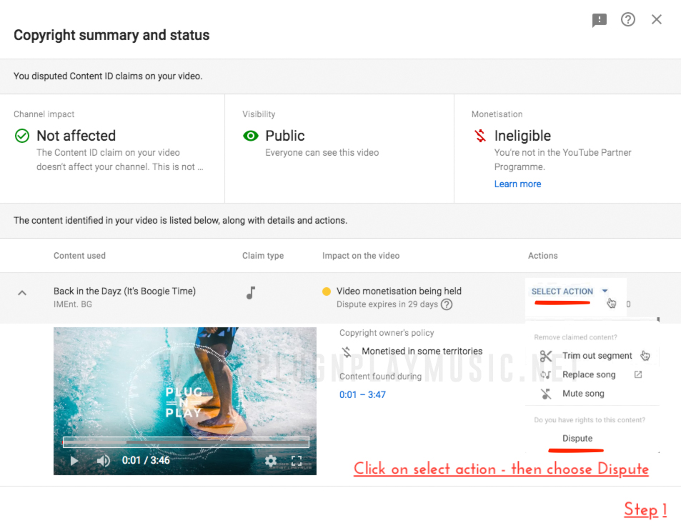Click the music note claim type icon
Image resolution: width=681 pixels, height=528 pixels.
point(251,292)
